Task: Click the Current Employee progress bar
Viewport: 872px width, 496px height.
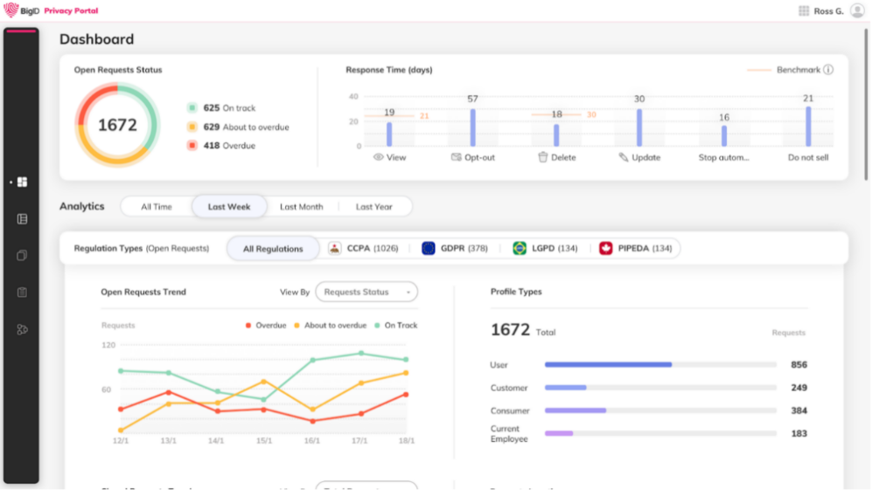Action: click(660, 433)
